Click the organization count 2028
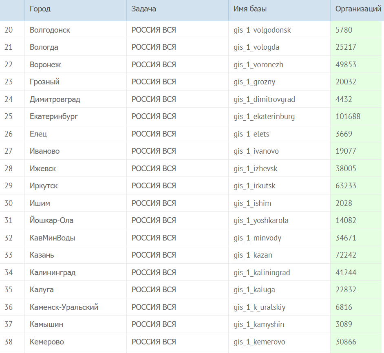384x353 pixels. click(344, 203)
